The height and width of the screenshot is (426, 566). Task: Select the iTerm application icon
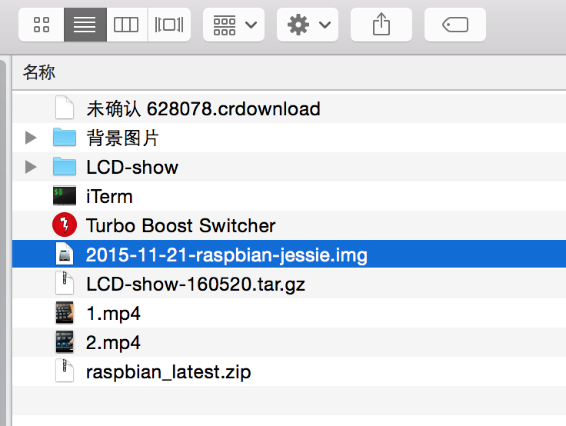65,195
